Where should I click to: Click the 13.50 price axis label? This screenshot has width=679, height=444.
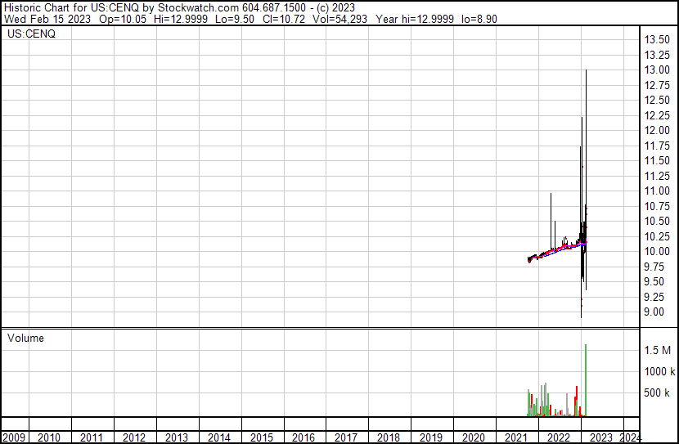[659, 40]
